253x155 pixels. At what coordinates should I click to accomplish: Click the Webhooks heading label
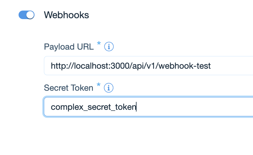tap(66, 15)
